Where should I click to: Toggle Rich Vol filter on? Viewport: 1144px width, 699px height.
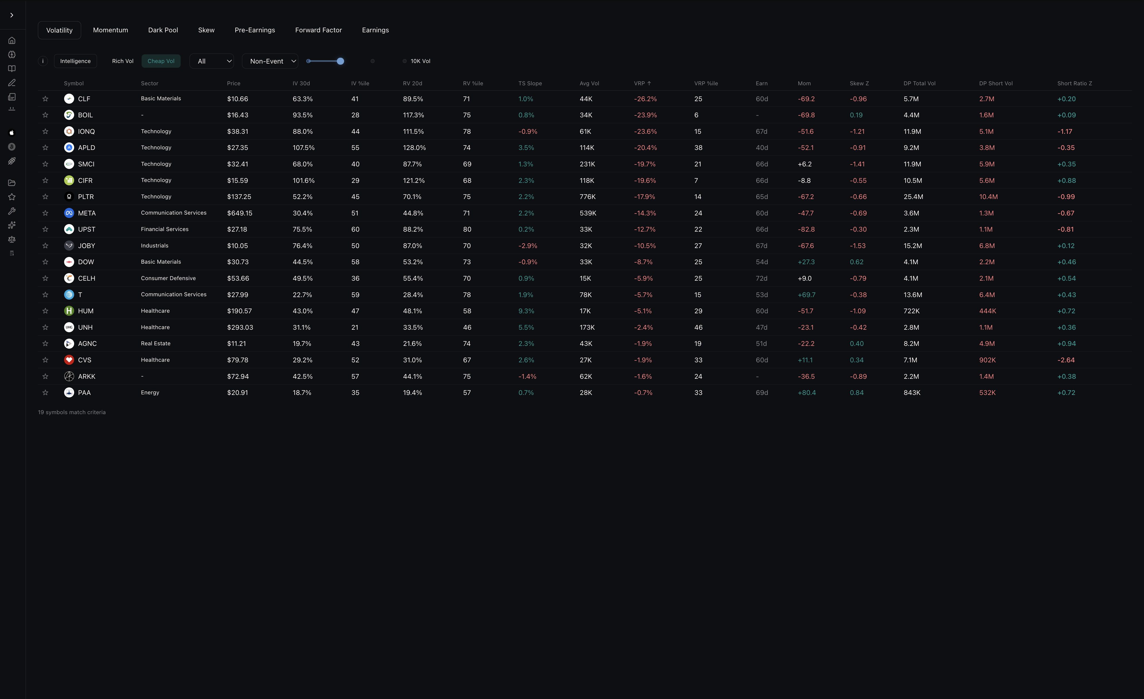coord(122,61)
